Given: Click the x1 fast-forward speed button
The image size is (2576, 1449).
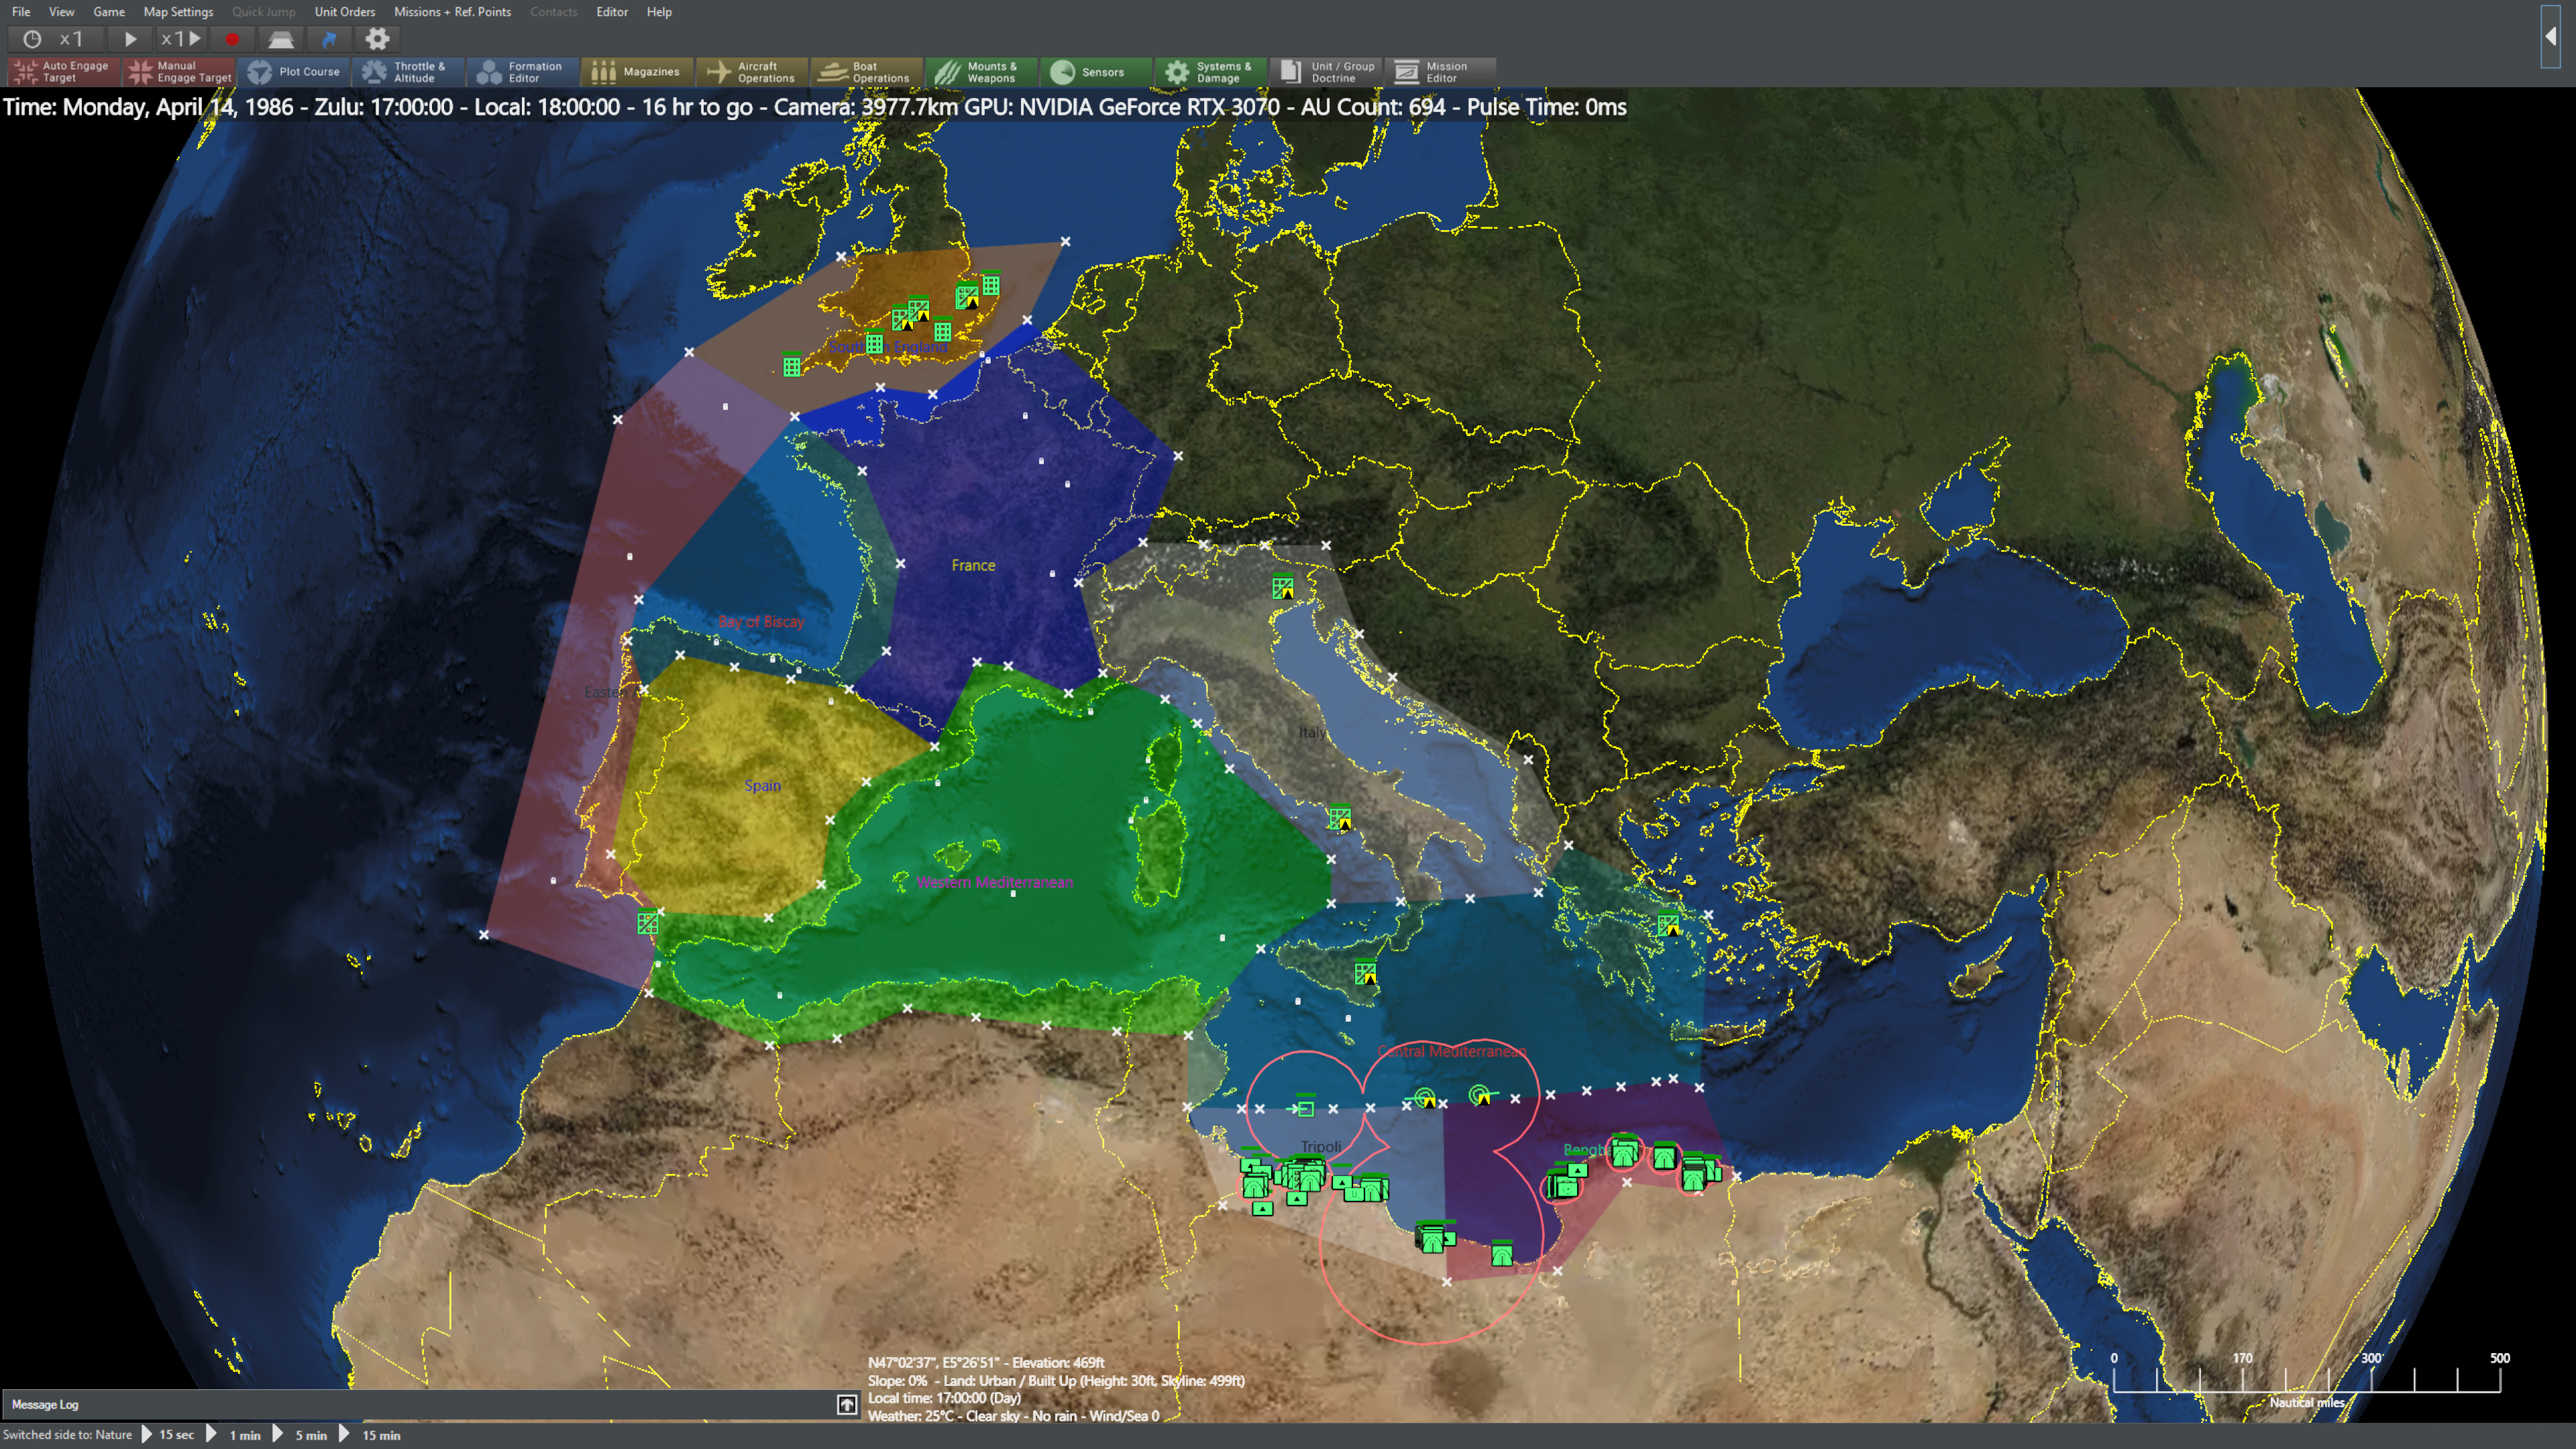Looking at the screenshot, I should tap(182, 39).
